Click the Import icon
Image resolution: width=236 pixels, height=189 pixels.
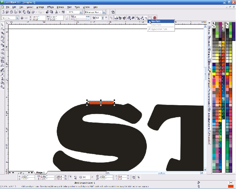(x=47, y=12)
